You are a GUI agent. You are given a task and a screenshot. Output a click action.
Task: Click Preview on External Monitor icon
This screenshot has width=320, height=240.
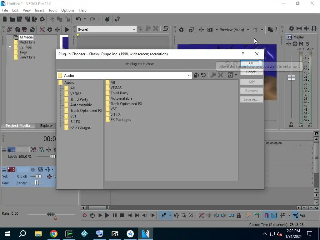click(x=191, y=30)
